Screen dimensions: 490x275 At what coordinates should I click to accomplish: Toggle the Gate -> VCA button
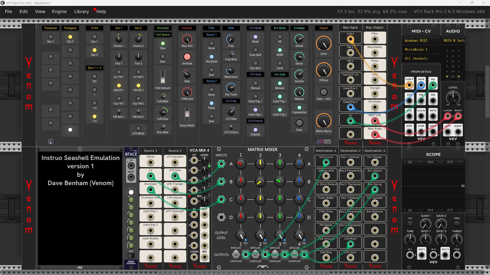[324, 92]
